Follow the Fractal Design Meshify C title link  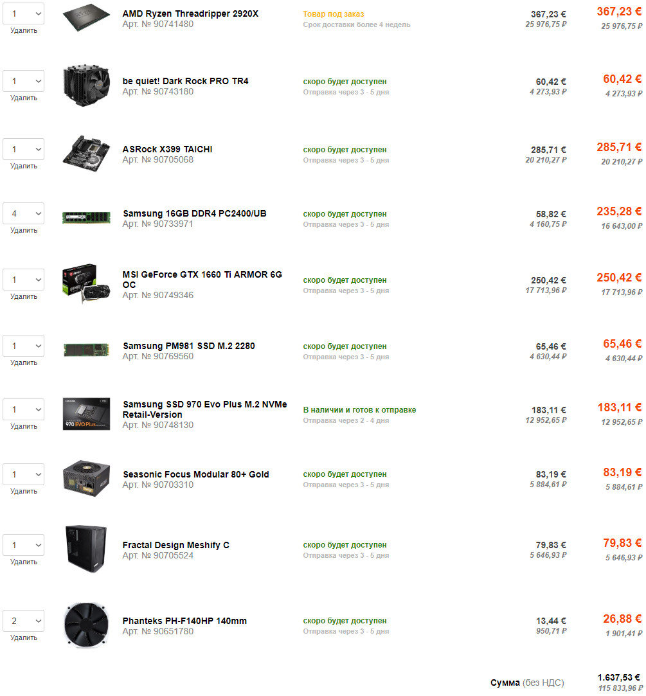pyautogui.click(x=175, y=545)
